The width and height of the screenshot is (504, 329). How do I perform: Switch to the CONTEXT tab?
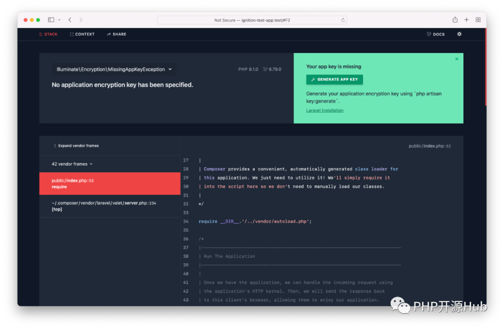coord(82,34)
